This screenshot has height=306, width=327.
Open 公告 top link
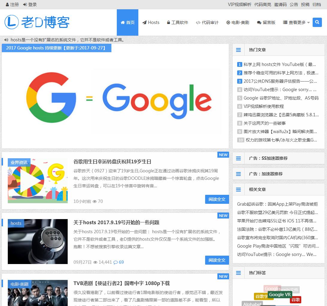(x=294, y=4)
